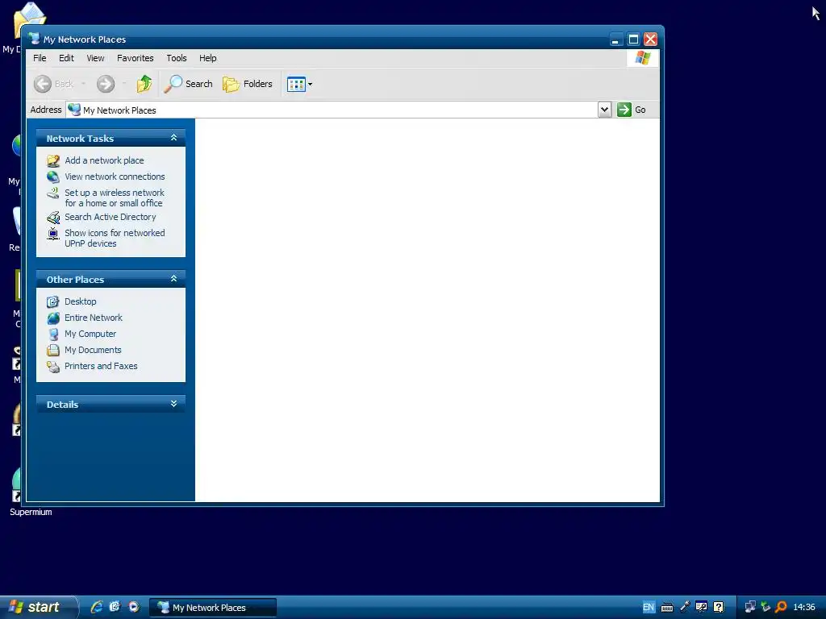Open the Forward history dropdown arrow
The height and width of the screenshot is (619, 826).
[123, 84]
